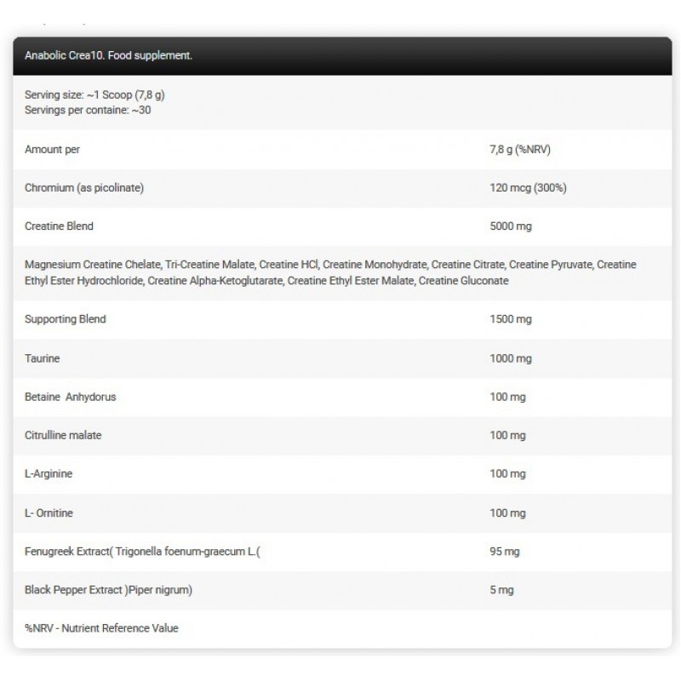Click the "Citrulline malate" label
Screen dimensions: 681x681
64,436
